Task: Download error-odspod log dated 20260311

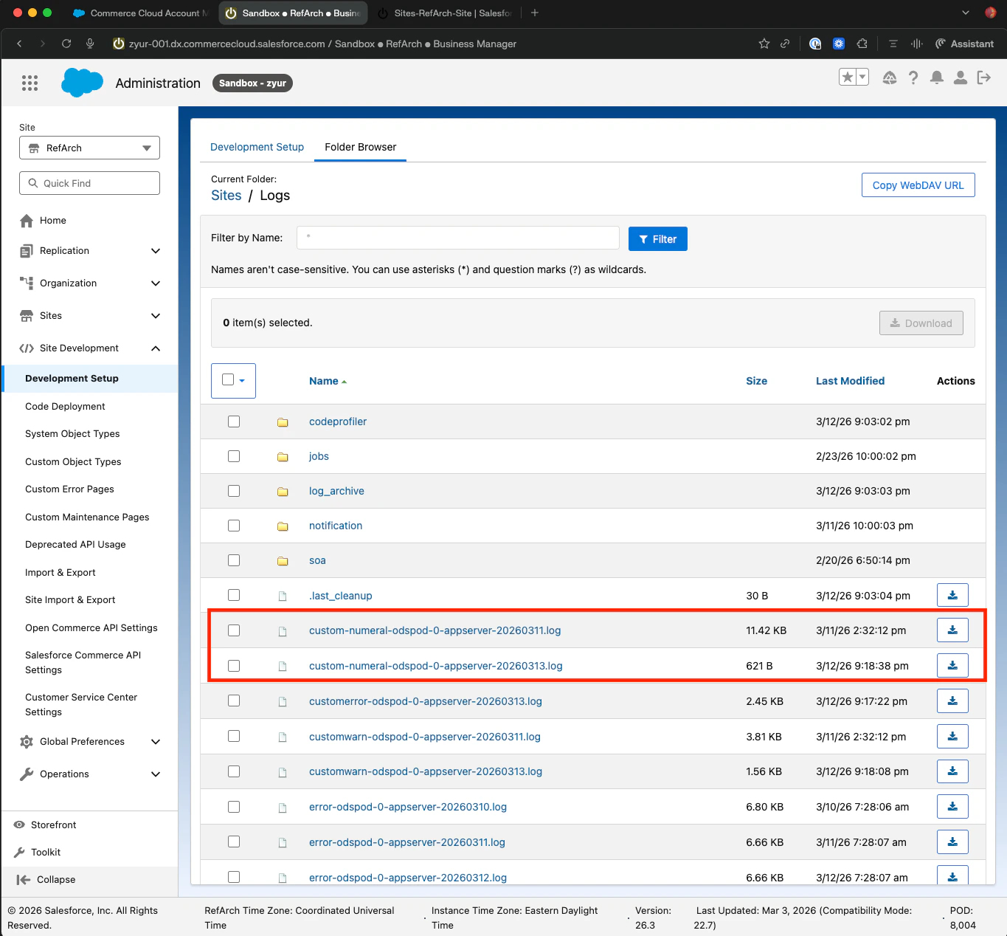Action: (952, 842)
